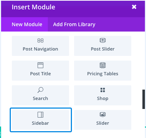This screenshot has height=138, width=146.
Task: Close the Insert Module dialog
Action: pos(134,7)
